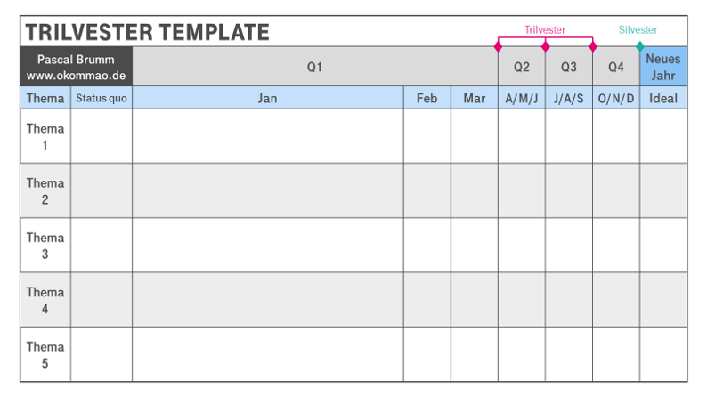Select the Jan column header
Image resolution: width=707 pixels, height=397 pixels.
tap(267, 98)
